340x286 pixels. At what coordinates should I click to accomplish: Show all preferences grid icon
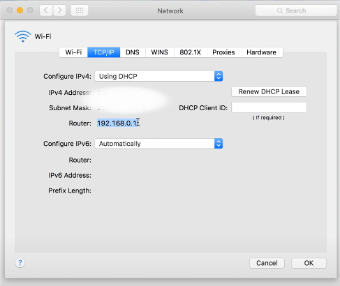coord(80,10)
